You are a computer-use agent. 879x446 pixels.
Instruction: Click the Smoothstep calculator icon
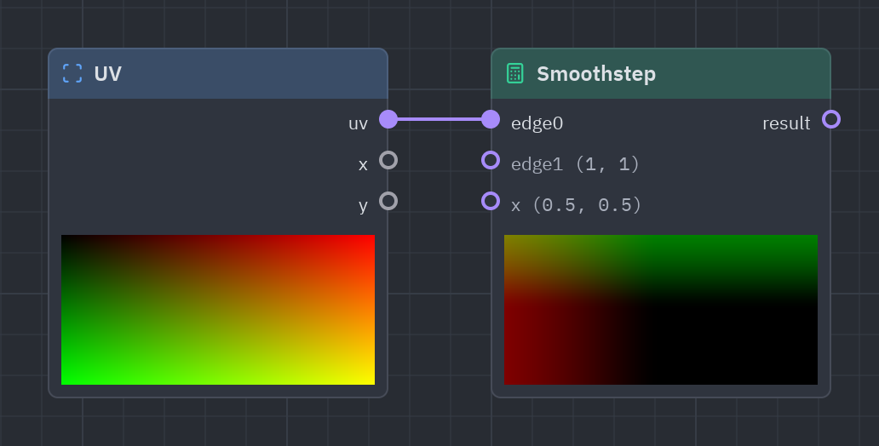click(x=514, y=73)
